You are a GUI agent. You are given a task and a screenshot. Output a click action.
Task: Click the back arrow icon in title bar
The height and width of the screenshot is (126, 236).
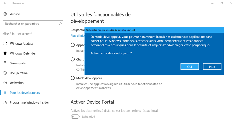tap(5, 3)
